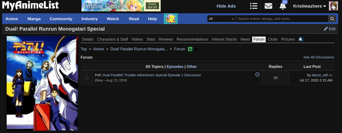Click the Last Post column header
This screenshot has width=342, height=133.
(312, 66)
